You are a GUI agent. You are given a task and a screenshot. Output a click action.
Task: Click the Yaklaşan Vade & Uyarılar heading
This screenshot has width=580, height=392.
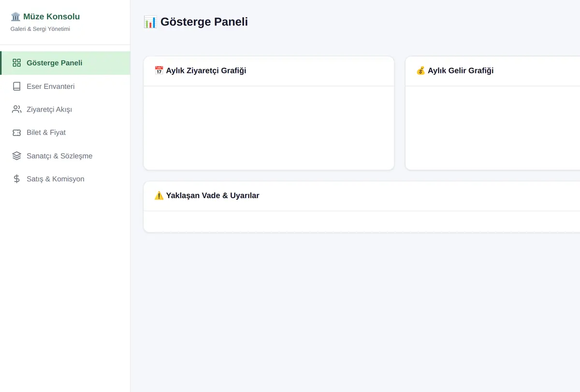[213, 196]
